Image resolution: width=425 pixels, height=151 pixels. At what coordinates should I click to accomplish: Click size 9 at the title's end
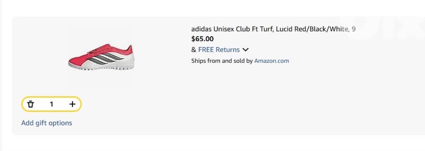[x=354, y=29]
